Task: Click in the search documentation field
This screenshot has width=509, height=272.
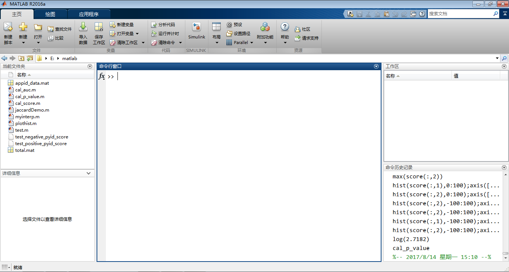Action: pyautogui.click(x=460, y=13)
